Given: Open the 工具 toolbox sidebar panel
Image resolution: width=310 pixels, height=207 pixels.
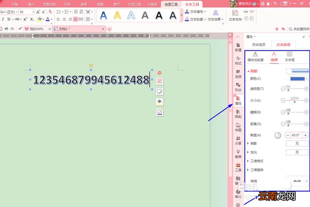Looking at the screenshot, I should [x=238, y=167].
